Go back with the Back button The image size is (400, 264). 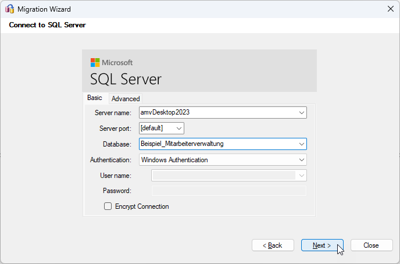(273, 245)
